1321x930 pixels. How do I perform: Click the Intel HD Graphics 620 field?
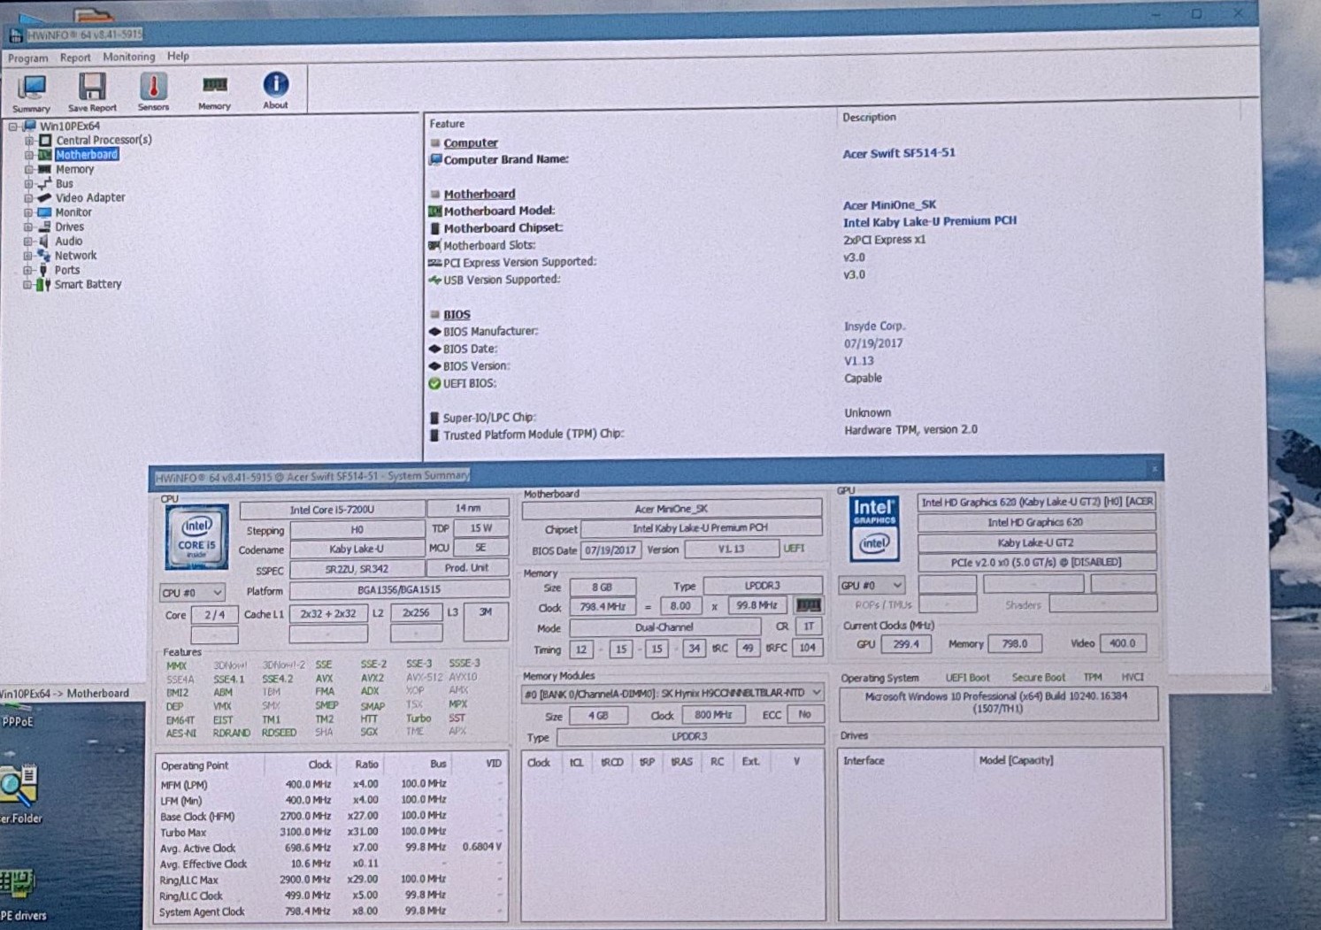tap(1035, 522)
